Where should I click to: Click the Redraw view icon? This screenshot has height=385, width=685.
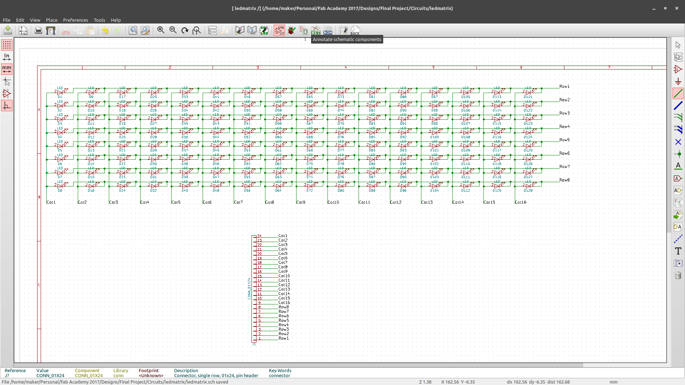click(x=185, y=30)
